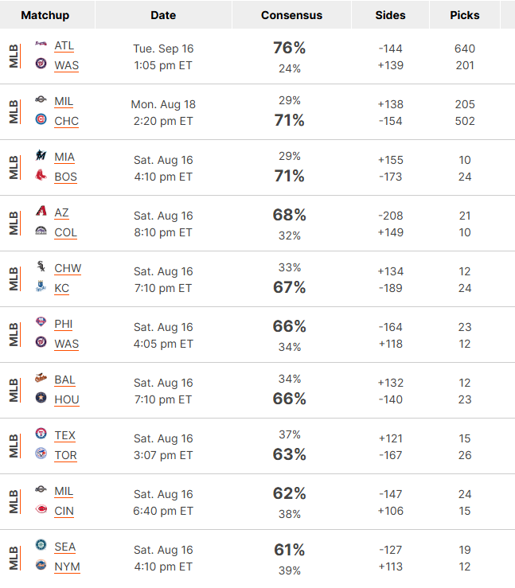The width and height of the screenshot is (515, 588).
Task: Sort by the Consensus column header
Action: tap(291, 15)
